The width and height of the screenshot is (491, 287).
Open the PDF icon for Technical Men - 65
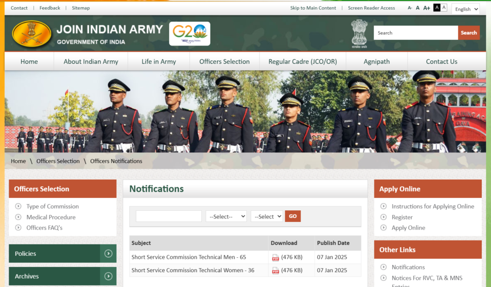coord(276,257)
